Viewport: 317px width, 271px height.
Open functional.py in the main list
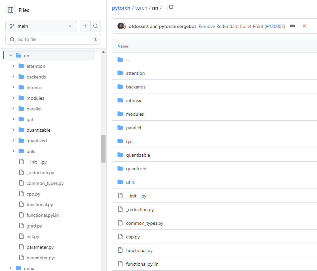[x=139, y=250]
